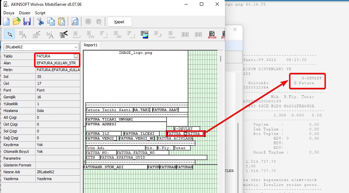Change Kaydırma value Yok
The width and height of the screenshot is (349, 193).
pyautogui.click(x=58, y=145)
